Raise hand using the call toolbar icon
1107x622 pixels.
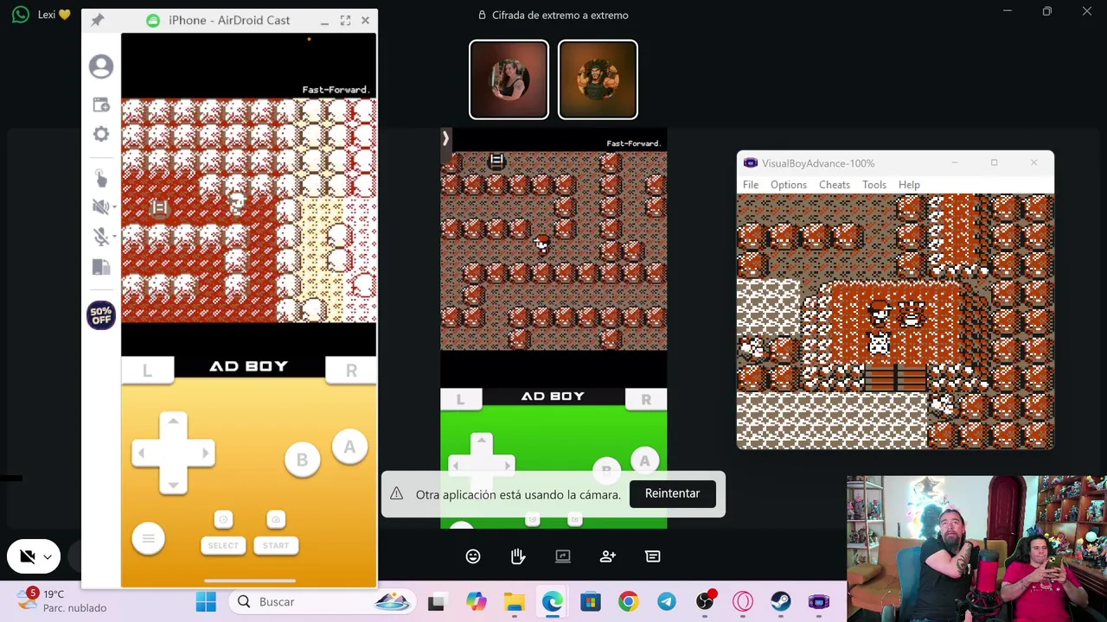518,556
